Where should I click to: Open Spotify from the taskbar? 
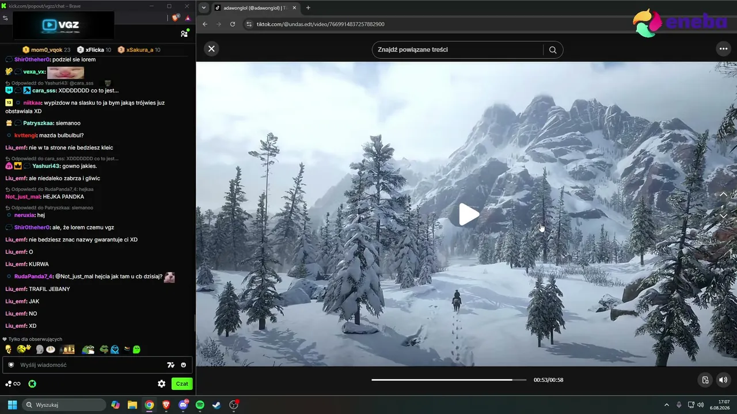click(x=200, y=405)
